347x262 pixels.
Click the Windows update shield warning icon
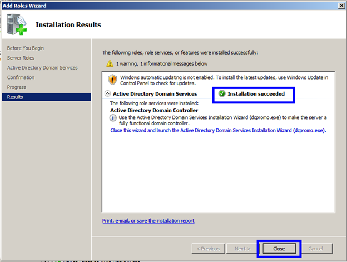pyautogui.click(x=112, y=80)
